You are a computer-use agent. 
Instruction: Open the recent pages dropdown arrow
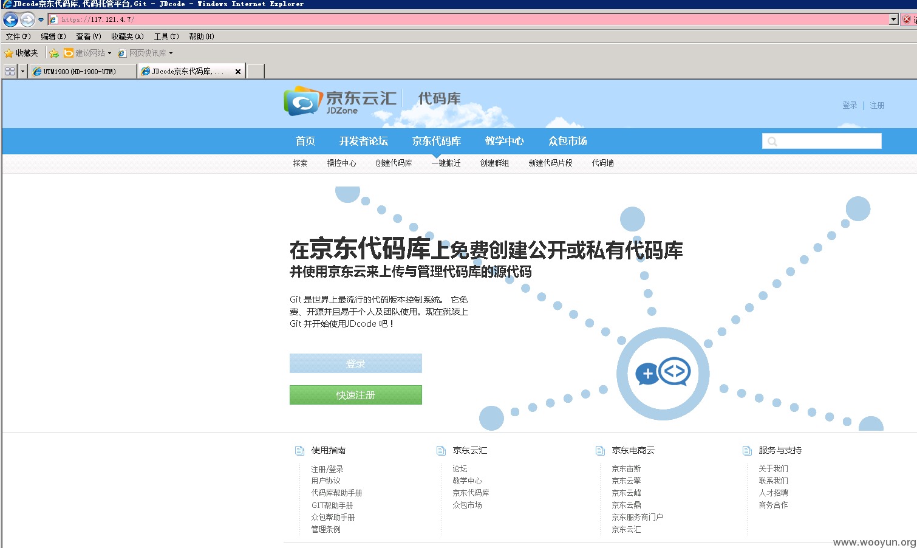[41, 20]
